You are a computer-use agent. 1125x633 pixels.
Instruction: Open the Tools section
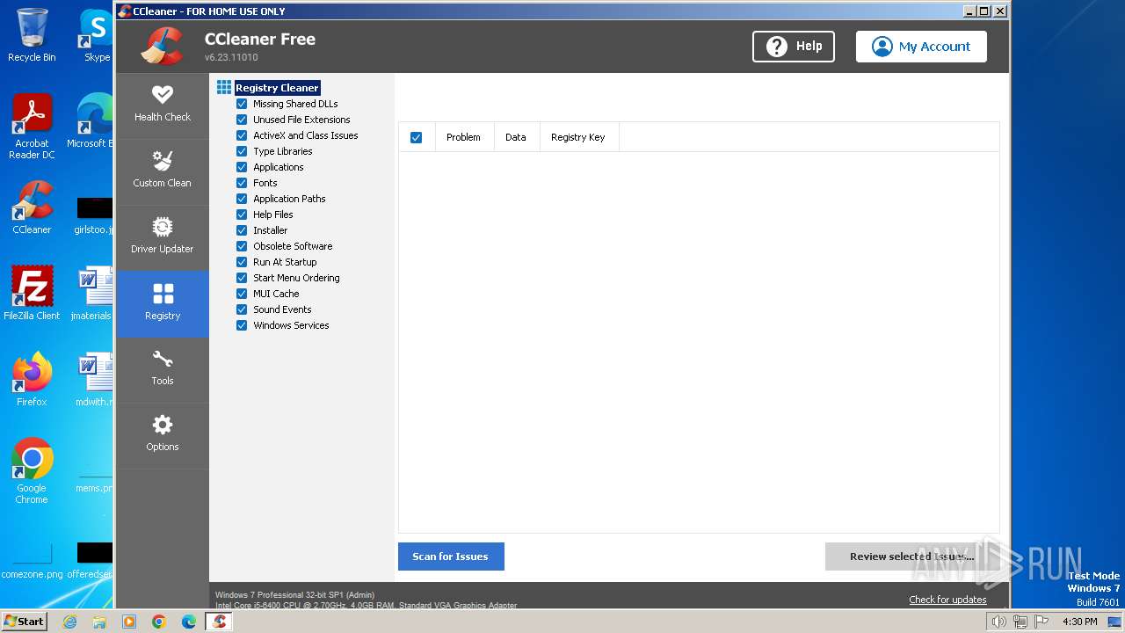(x=163, y=369)
